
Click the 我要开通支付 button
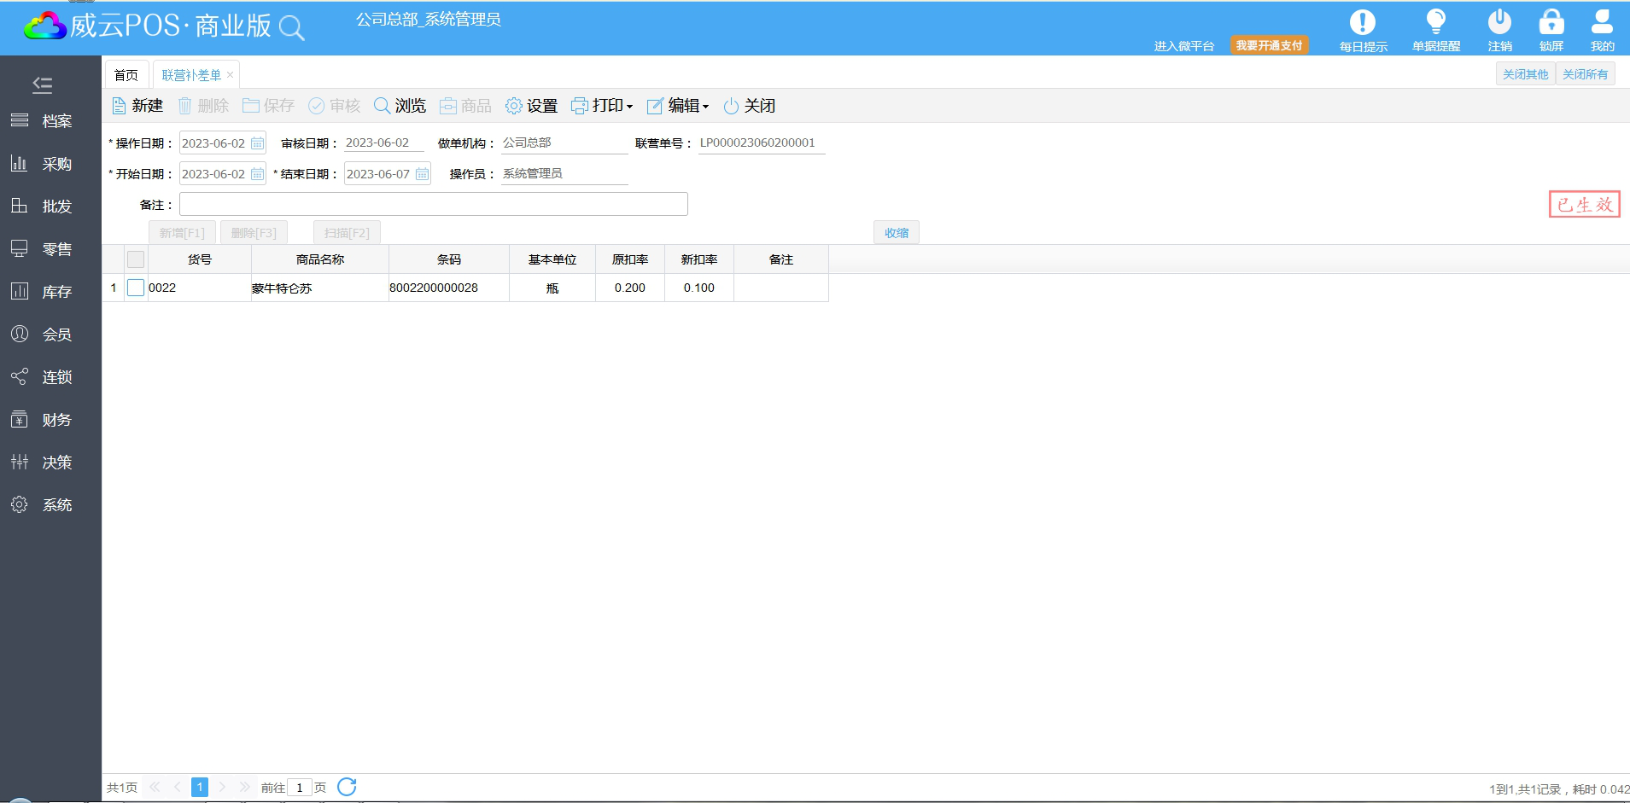click(1269, 45)
